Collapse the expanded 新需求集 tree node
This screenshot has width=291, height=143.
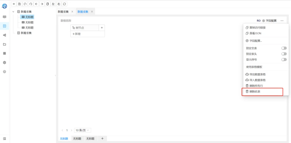pyautogui.click(x=13, y=12)
